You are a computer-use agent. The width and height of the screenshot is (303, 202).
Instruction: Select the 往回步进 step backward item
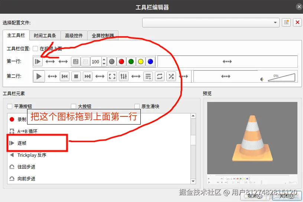99,167
